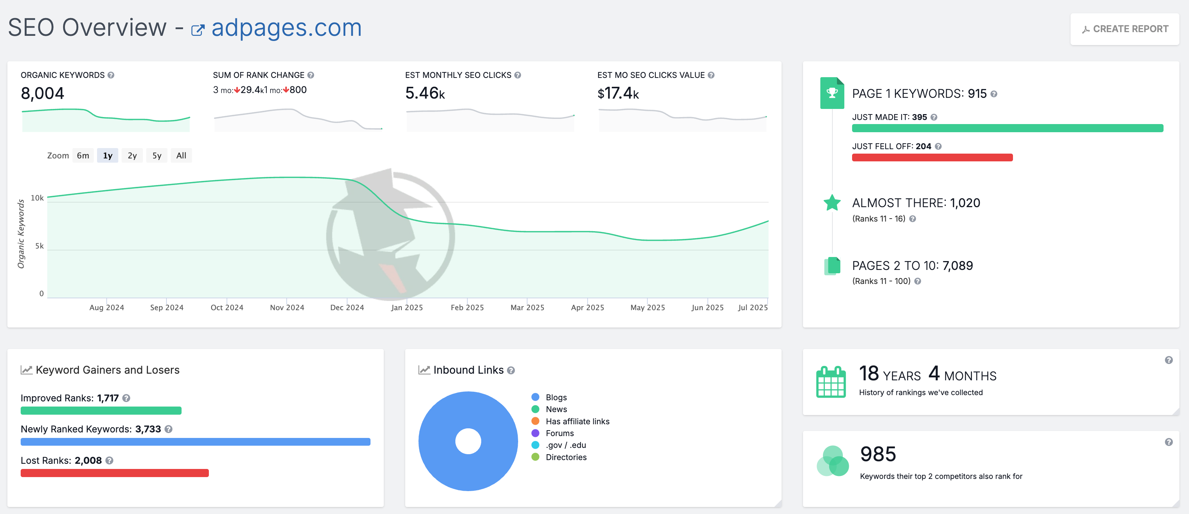1189x514 pixels.
Task: Click 'ALMOST THERE: 1,020' text
Action: point(916,203)
